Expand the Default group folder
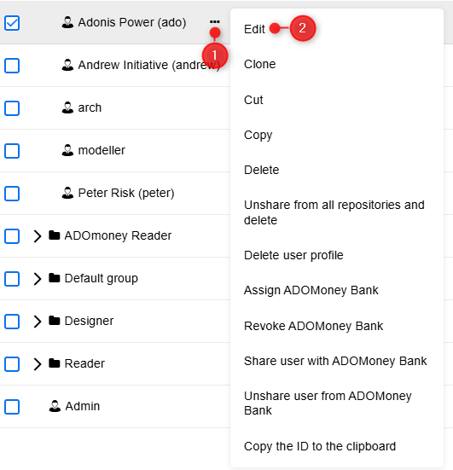The image size is (453, 470). coord(38,278)
